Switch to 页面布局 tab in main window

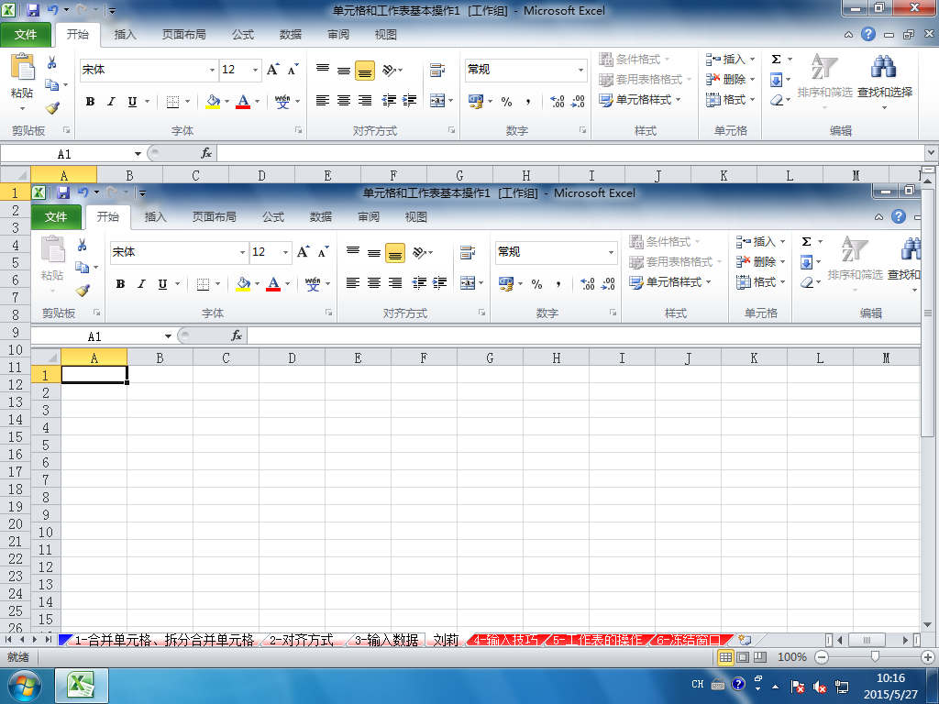[183, 35]
